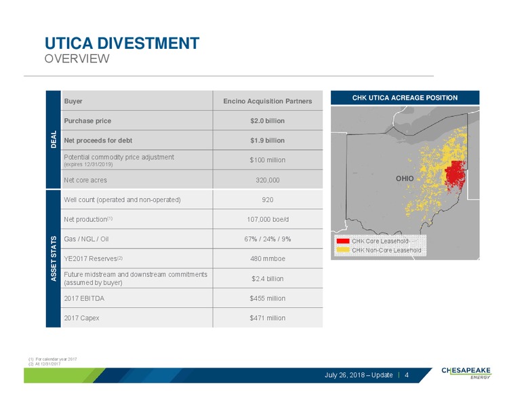Click the CHK Core Leasehold legend text
Screen dimensions: 526x407
380,241
